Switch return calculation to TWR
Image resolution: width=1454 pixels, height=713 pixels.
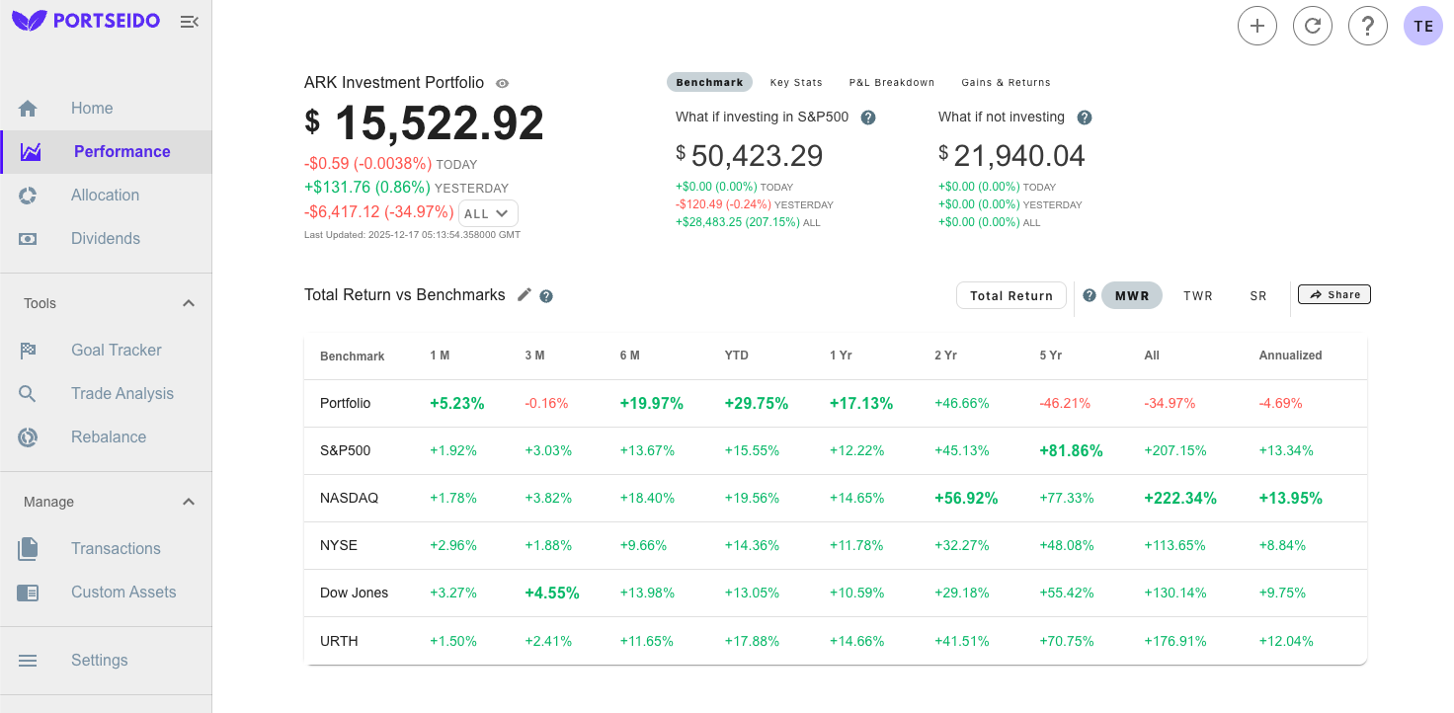(1197, 294)
